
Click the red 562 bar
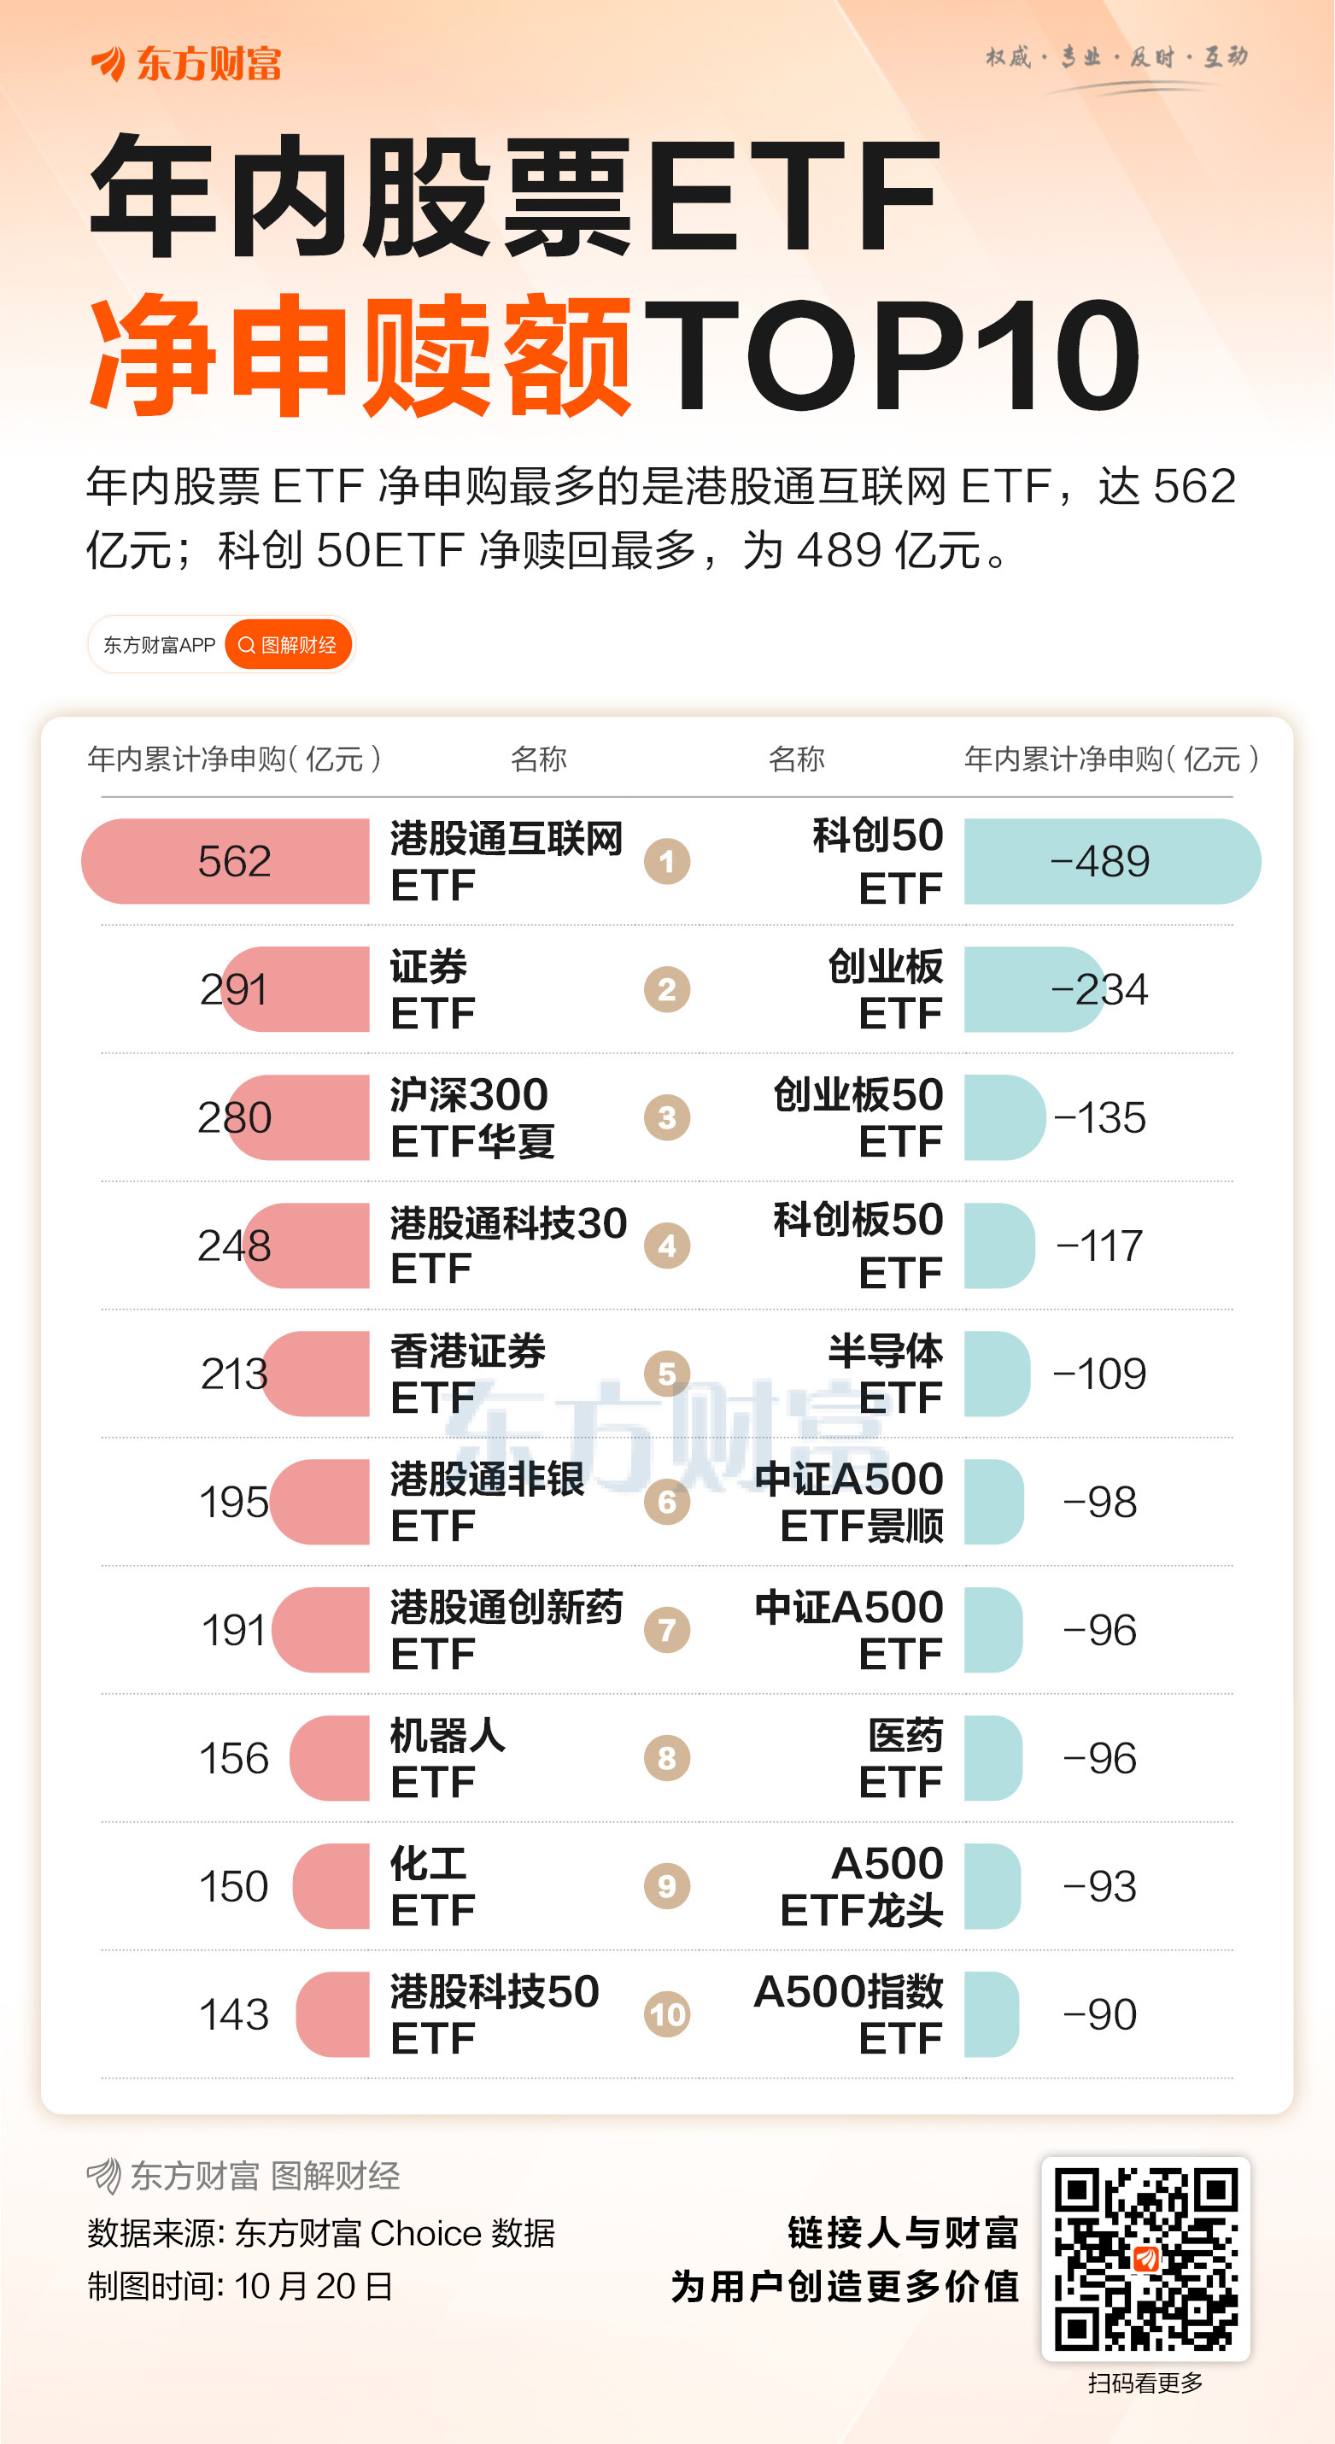coord(225,861)
